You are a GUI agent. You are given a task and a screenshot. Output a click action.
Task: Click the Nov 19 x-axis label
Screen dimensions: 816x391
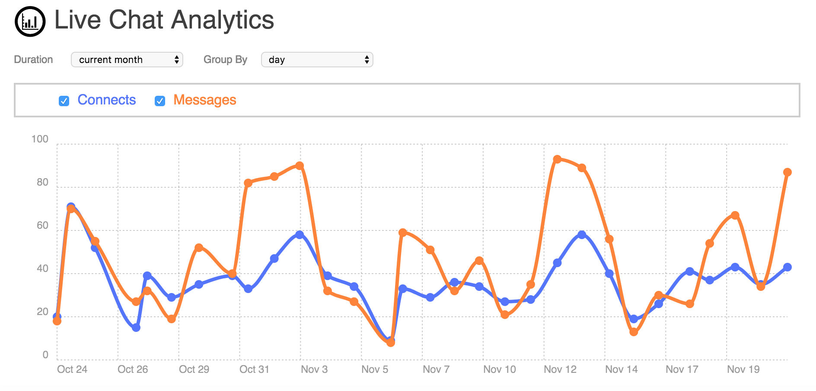point(743,369)
